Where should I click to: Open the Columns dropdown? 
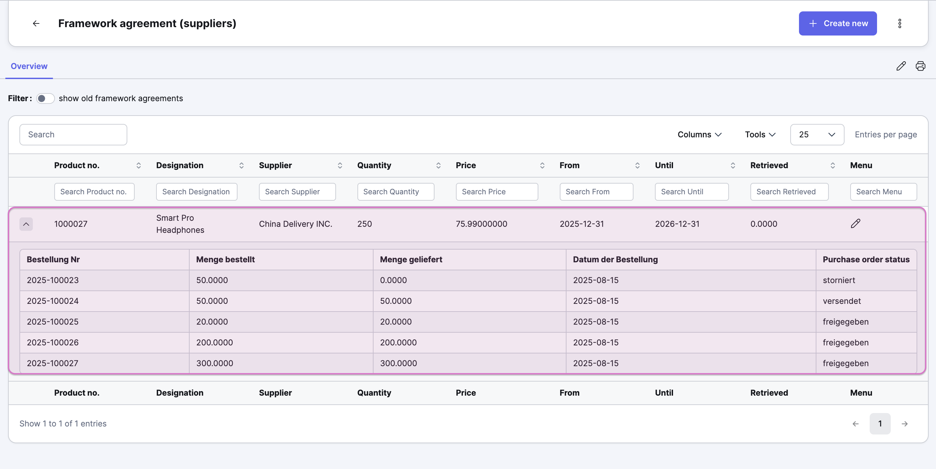(699, 135)
